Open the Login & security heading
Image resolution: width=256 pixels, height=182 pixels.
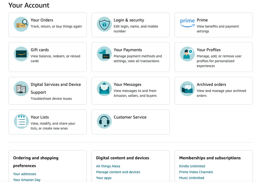(129, 20)
